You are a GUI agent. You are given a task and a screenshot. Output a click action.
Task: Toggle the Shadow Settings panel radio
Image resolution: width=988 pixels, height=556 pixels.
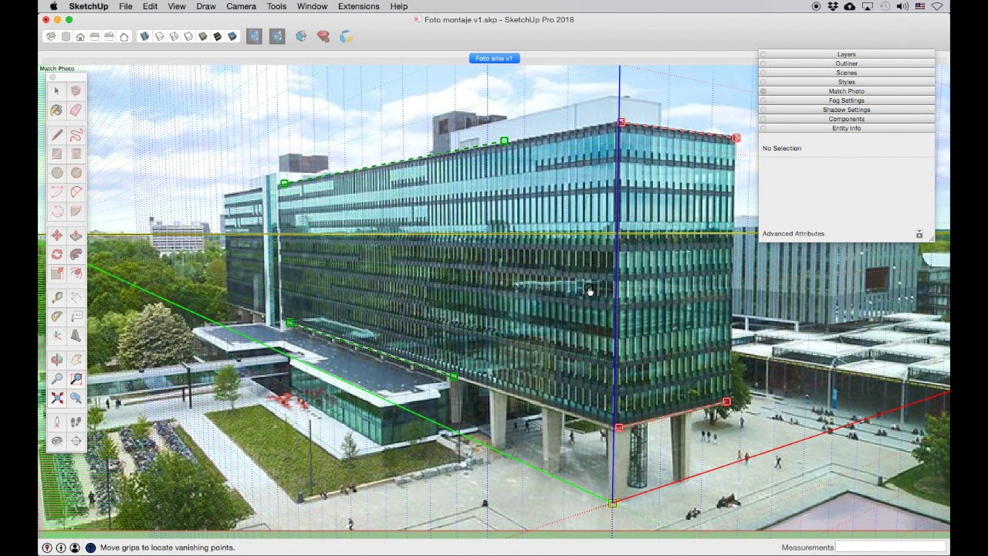[x=763, y=110]
